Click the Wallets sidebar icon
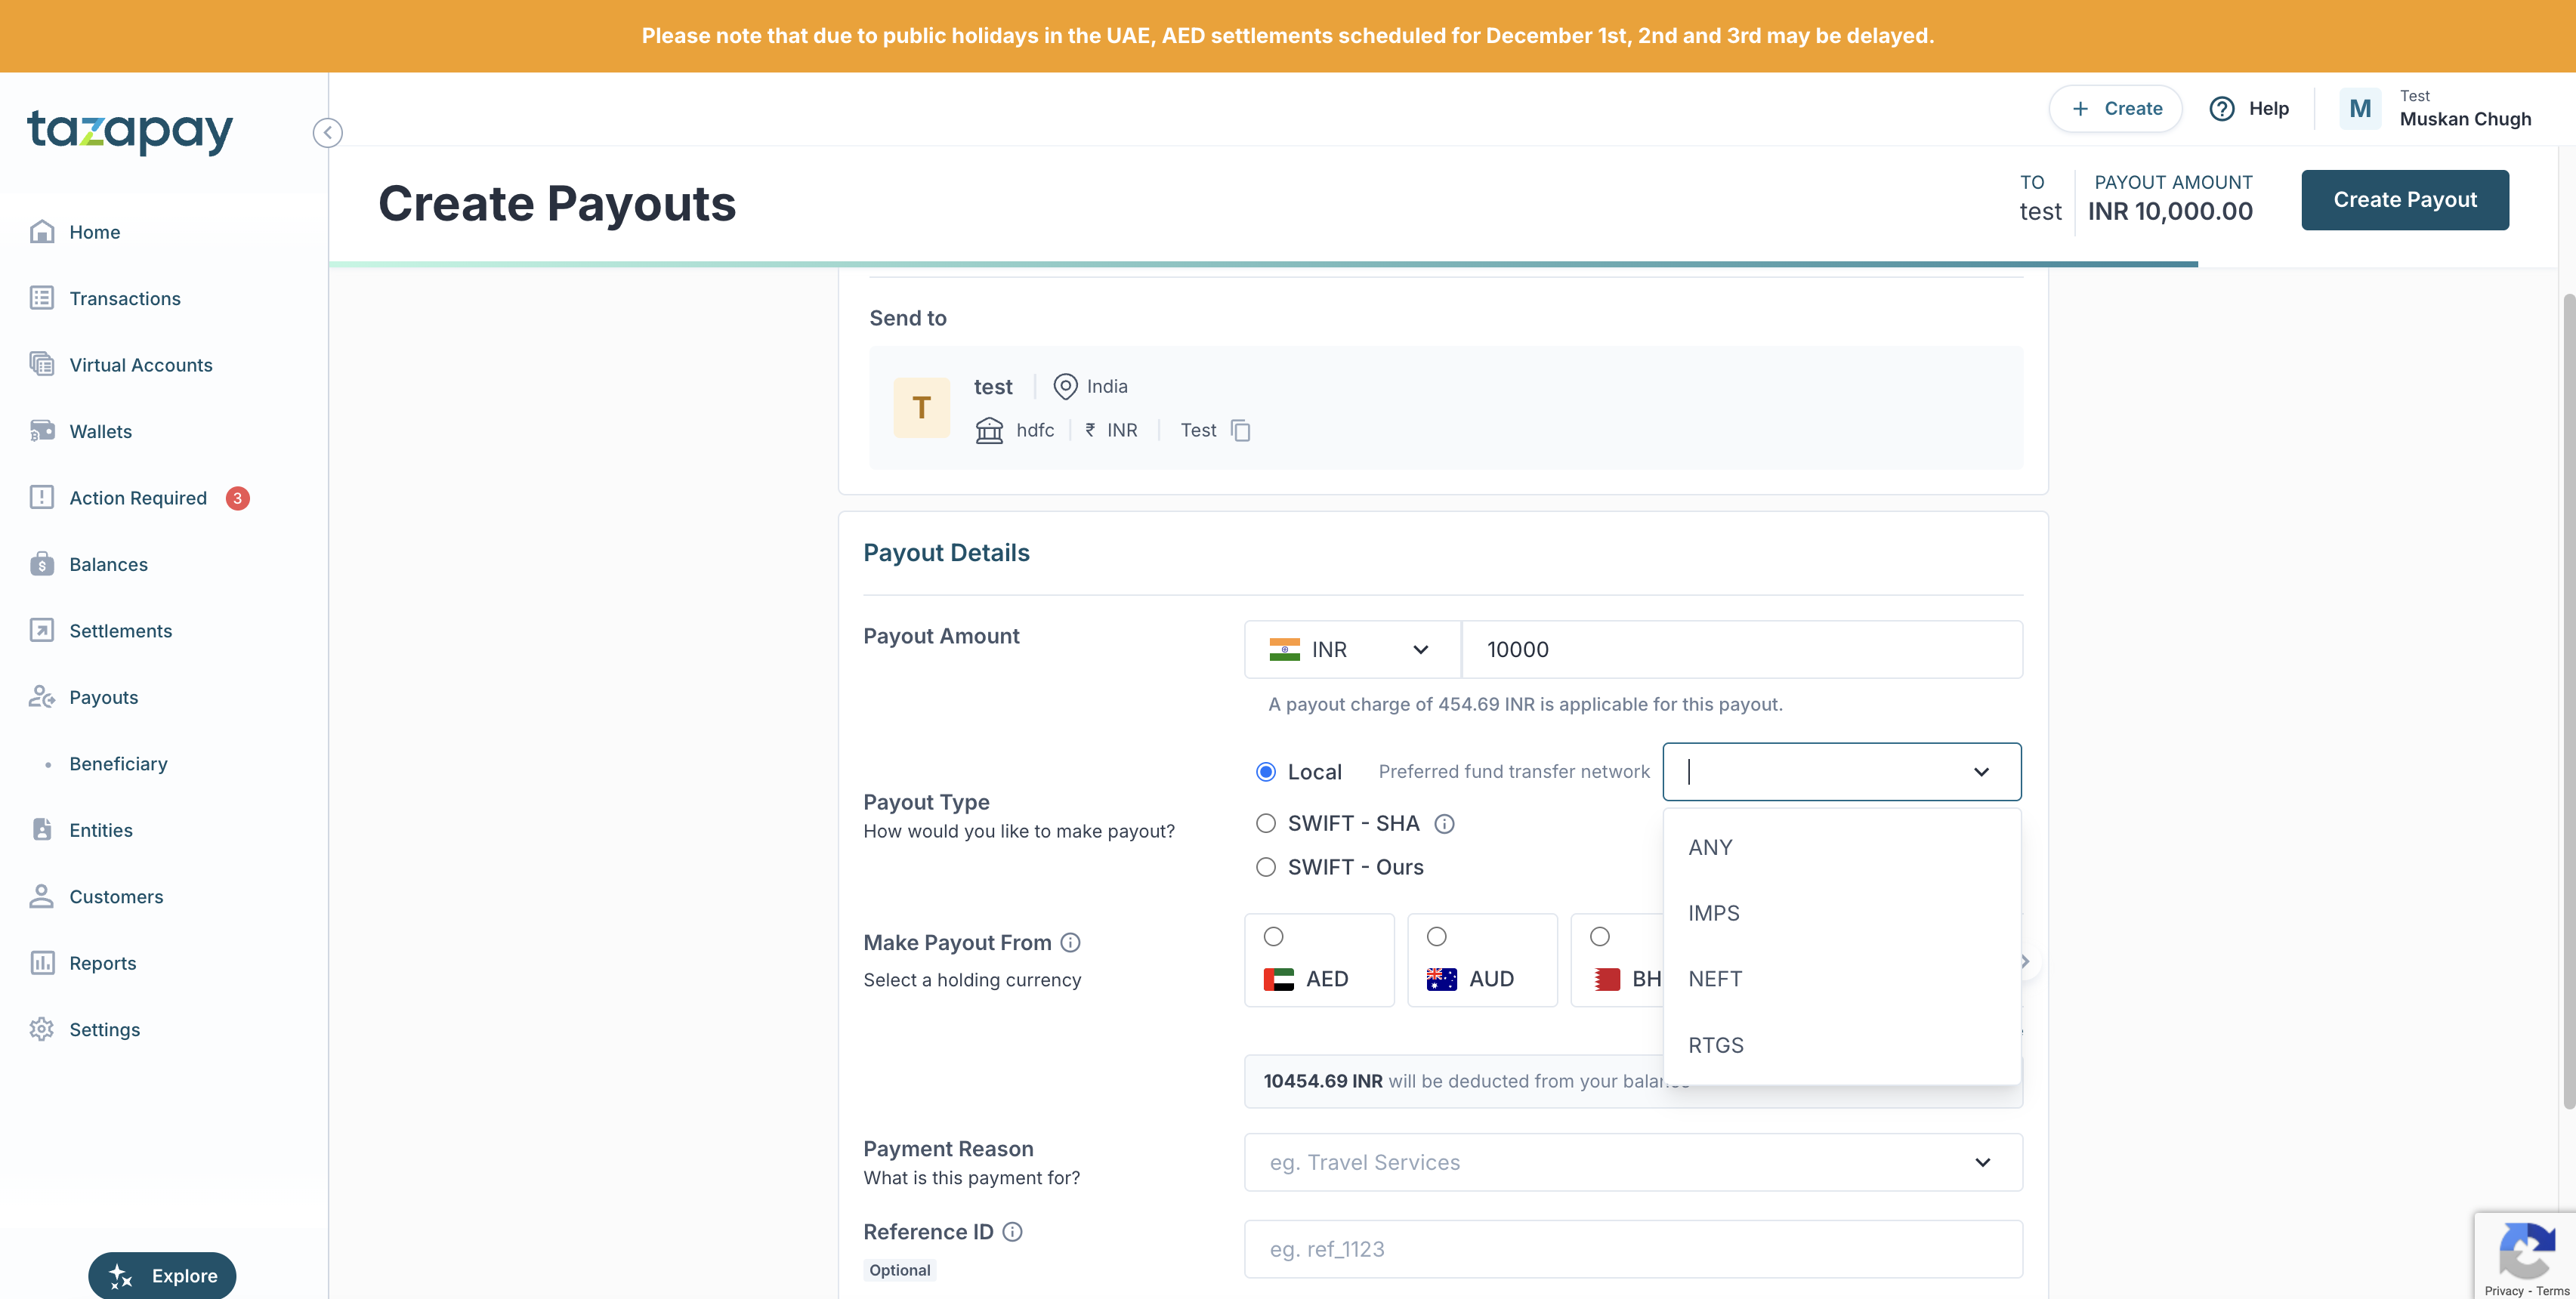Viewport: 2576px width, 1299px height. [42, 431]
